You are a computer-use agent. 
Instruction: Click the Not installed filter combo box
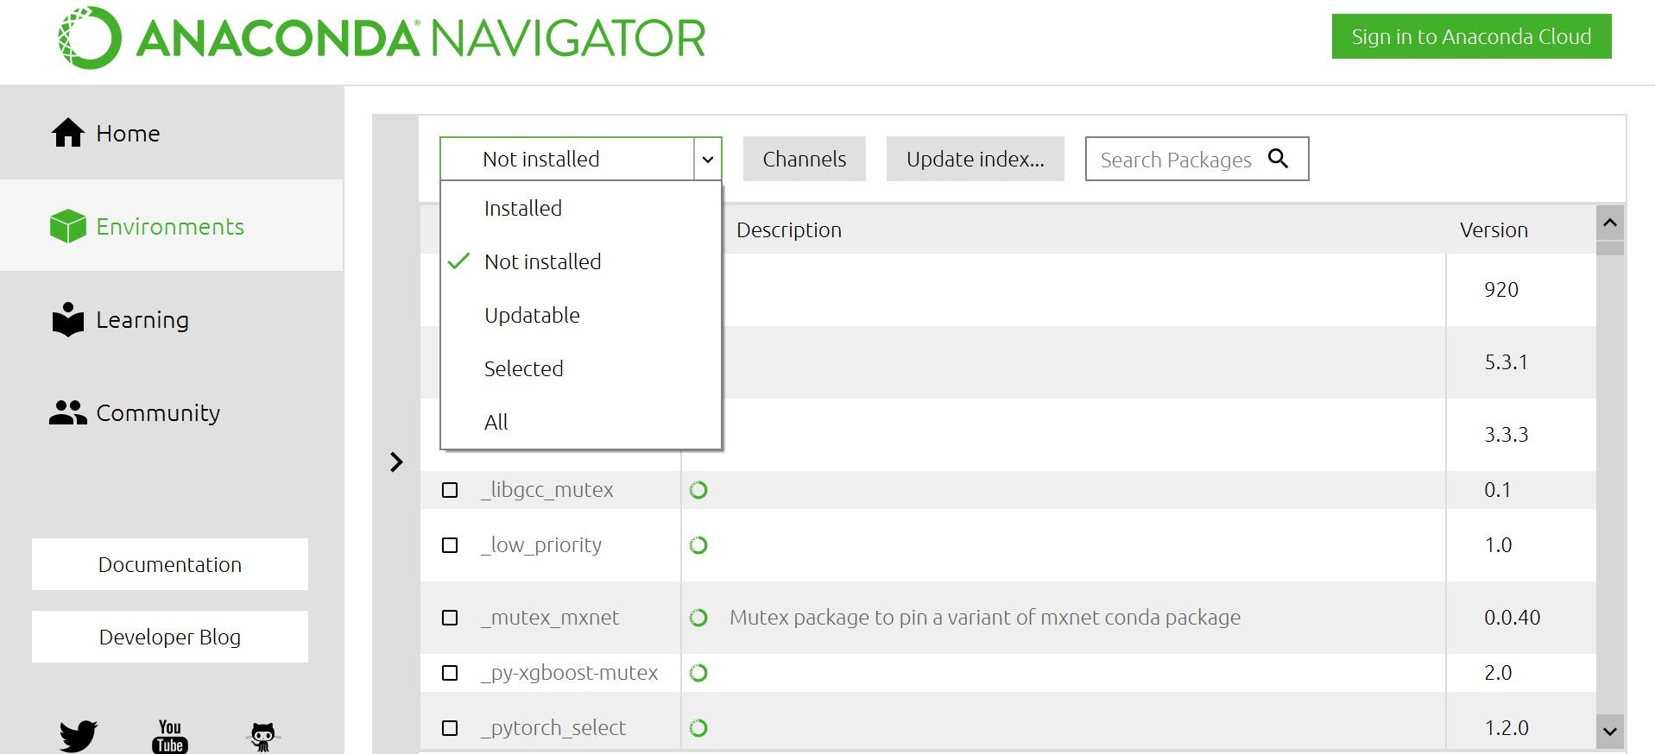click(x=580, y=159)
